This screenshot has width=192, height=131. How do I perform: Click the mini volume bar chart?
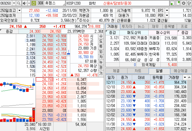(18, 115)
